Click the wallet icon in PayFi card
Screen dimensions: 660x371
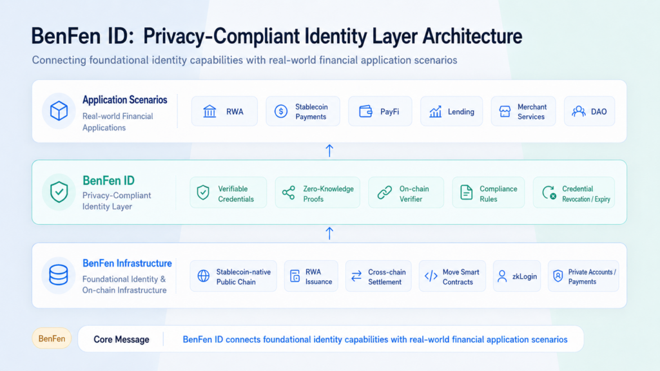pos(366,111)
